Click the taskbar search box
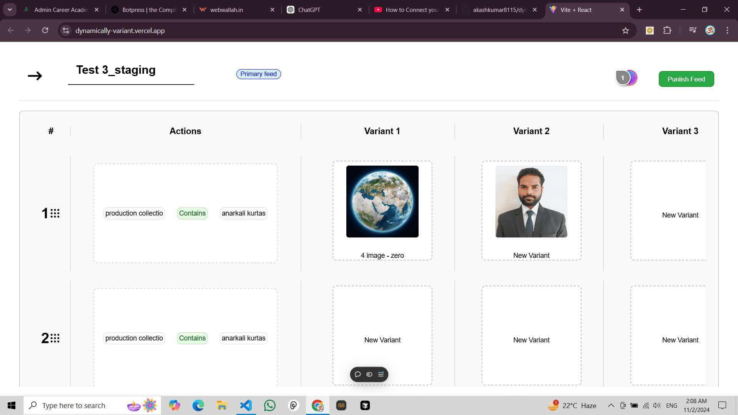The width and height of the screenshot is (738, 415). (x=92, y=405)
